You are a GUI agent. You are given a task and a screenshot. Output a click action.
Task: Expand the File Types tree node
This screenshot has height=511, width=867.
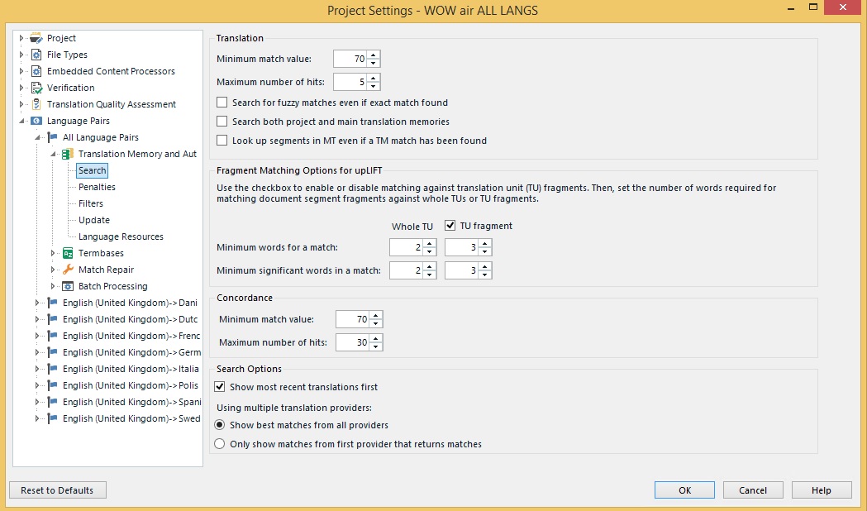(x=21, y=55)
